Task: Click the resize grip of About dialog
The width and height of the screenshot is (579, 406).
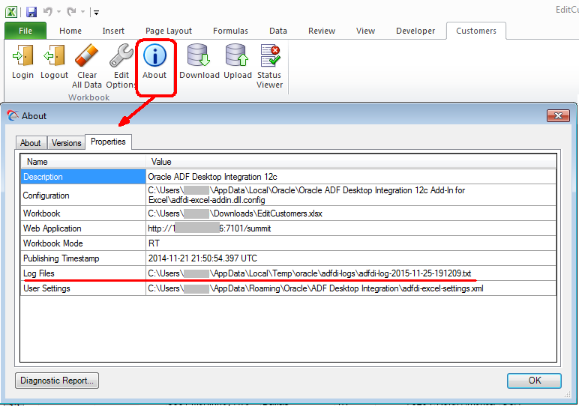Action: [x=567, y=395]
